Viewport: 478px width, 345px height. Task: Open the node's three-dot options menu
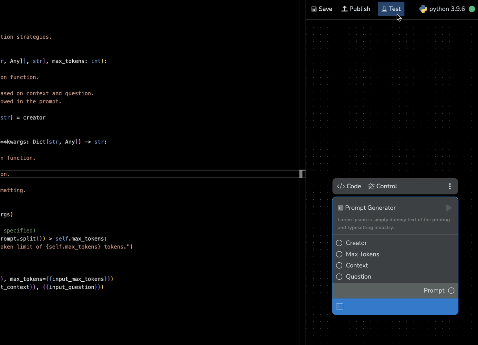pos(450,186)
